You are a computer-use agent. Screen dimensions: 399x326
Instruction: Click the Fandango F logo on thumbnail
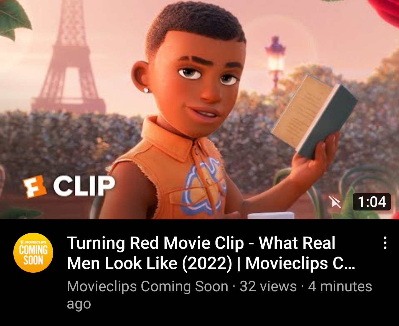click(x=34, y=186)
